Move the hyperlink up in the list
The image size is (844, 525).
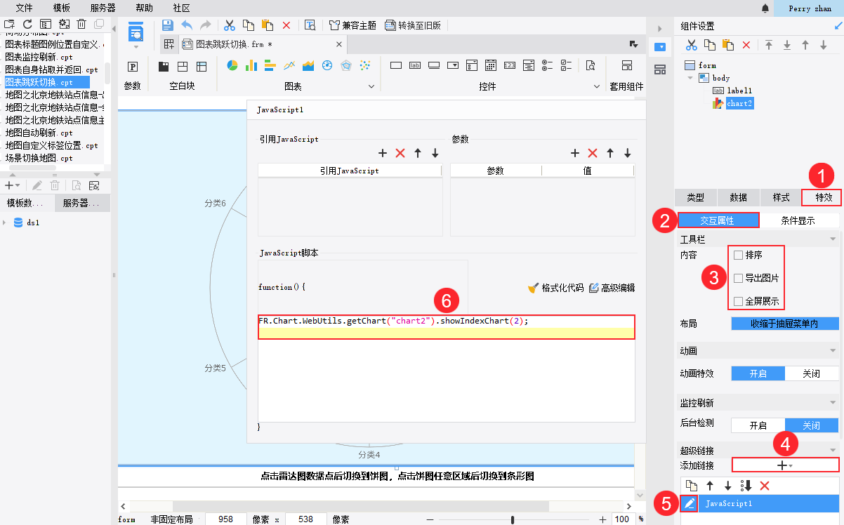click(710, 486)
